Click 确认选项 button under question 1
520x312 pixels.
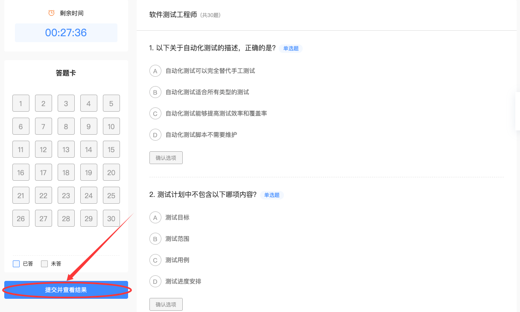[x=166, y=158]
